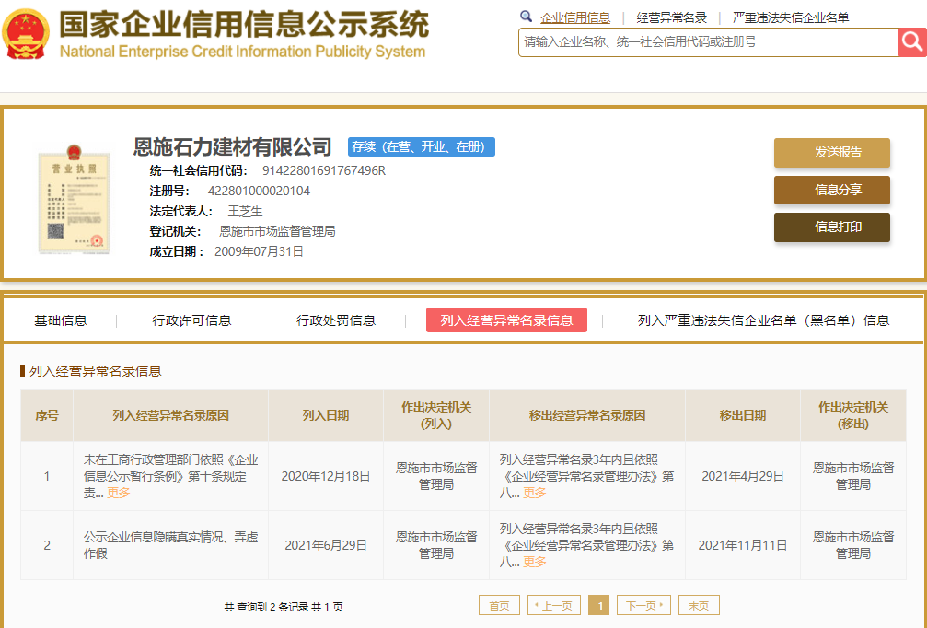
Task: Click listing date 2020年12月18日
Action: click(x=326, y=476)
